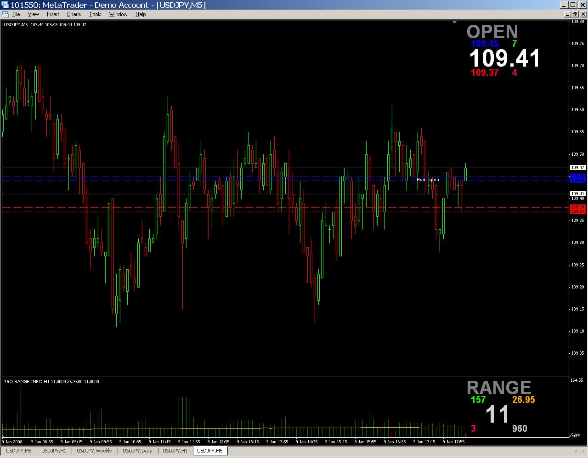Image resolution: width=588 pixels, height=458 pixels.
Task: Minimize the MetaTrader application window
Action: tap(565, 5)
